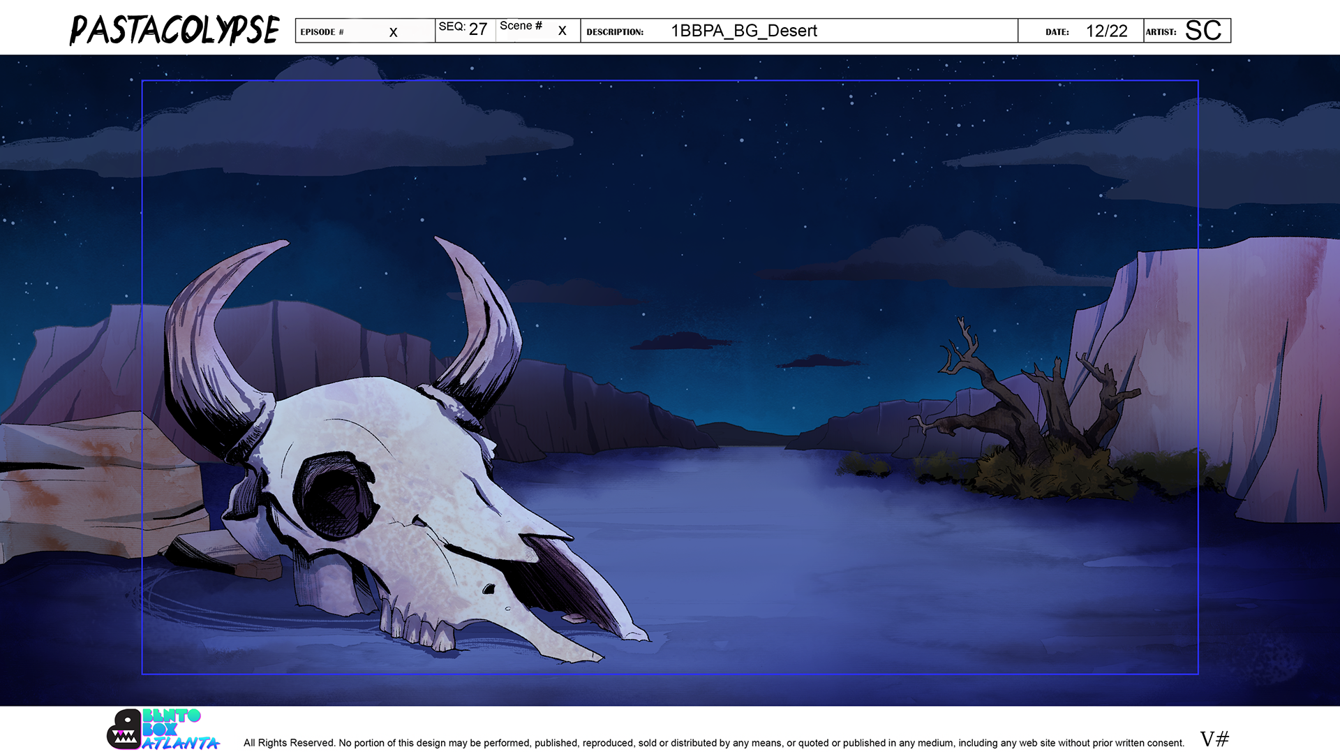Click the date value 12/22
Viewport: 1340px width, 754px height.
pos(1106,31)
